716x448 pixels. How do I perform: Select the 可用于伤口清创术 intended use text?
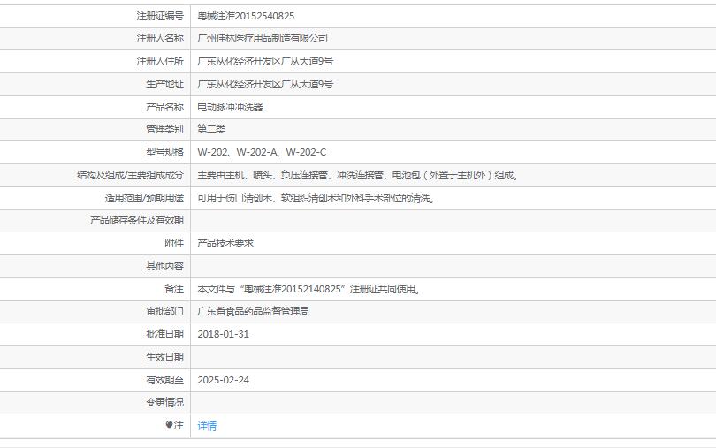316,198
